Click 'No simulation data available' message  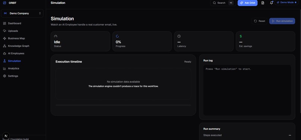(123, 82)
